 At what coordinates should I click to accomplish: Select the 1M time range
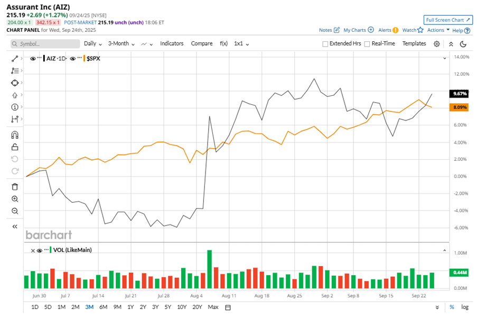[x=61, y=307]
